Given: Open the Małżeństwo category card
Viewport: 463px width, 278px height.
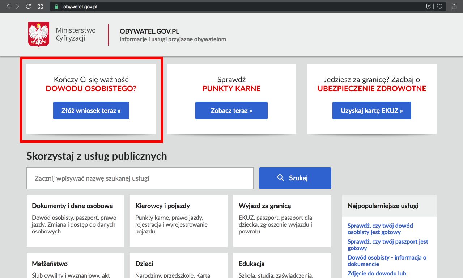Looking at the screenshot, I should pyautogui.click(x=75, y=266).
